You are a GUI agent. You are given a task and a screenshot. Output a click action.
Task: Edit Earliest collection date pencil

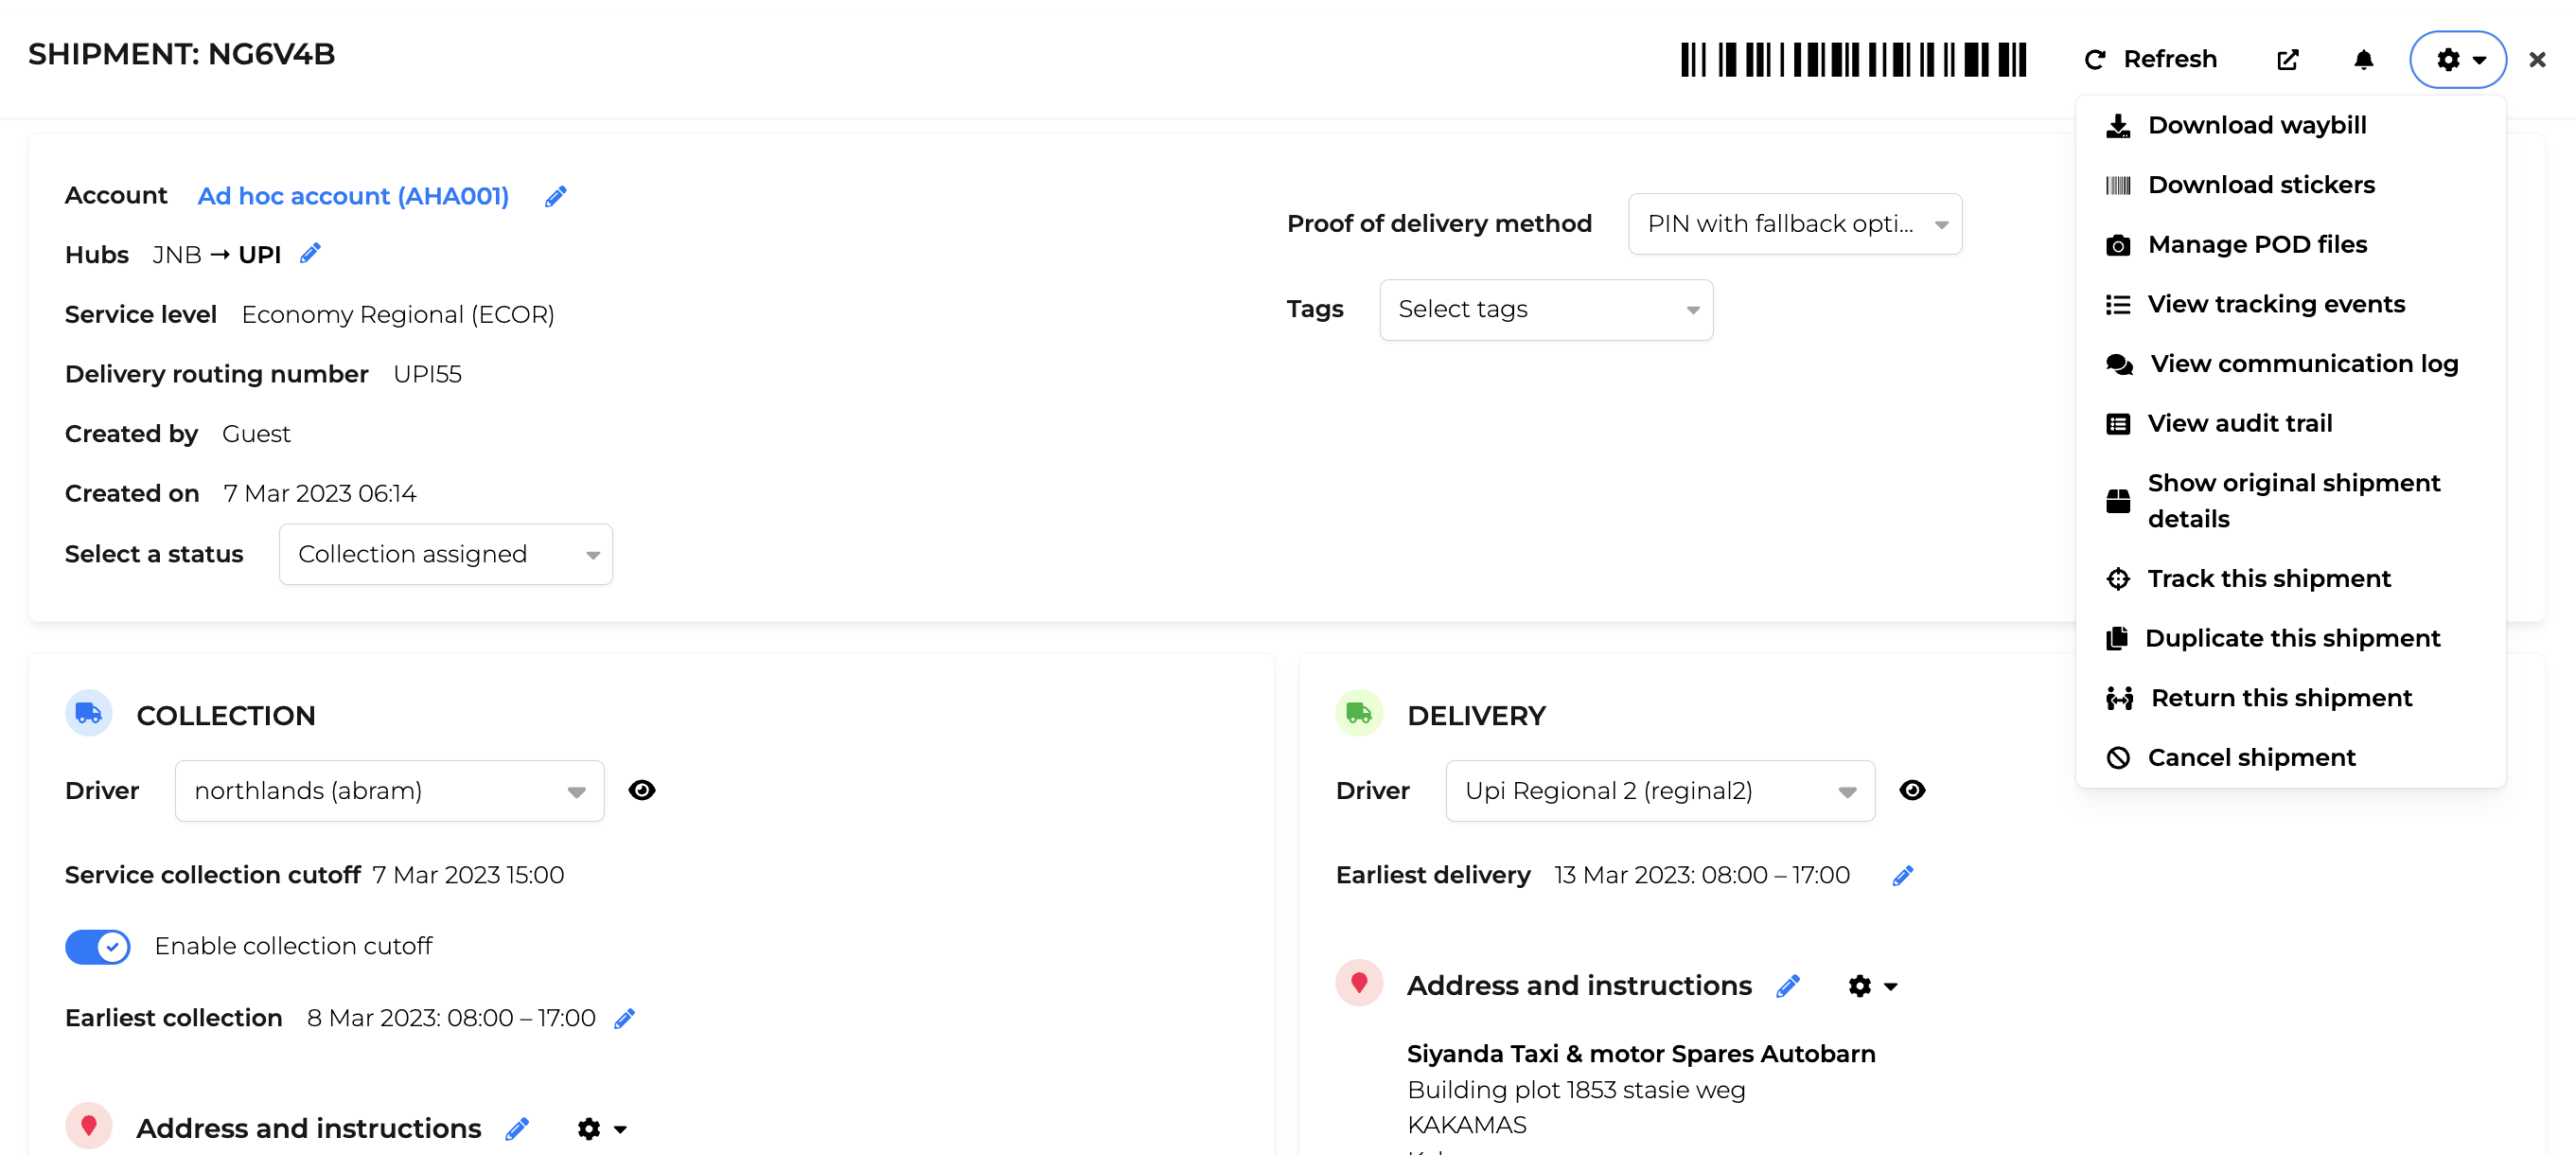624,1018
